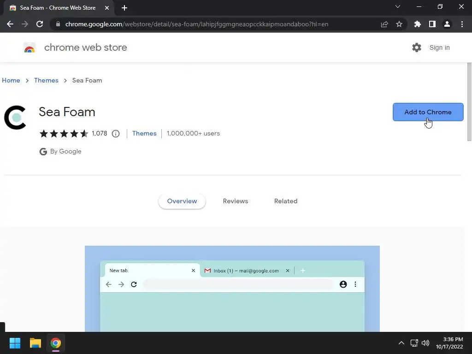Click the 'Sea Foam' title heading
Viewport: 472px width, 354px height.
pyautogui.click(x=67, y=112)
